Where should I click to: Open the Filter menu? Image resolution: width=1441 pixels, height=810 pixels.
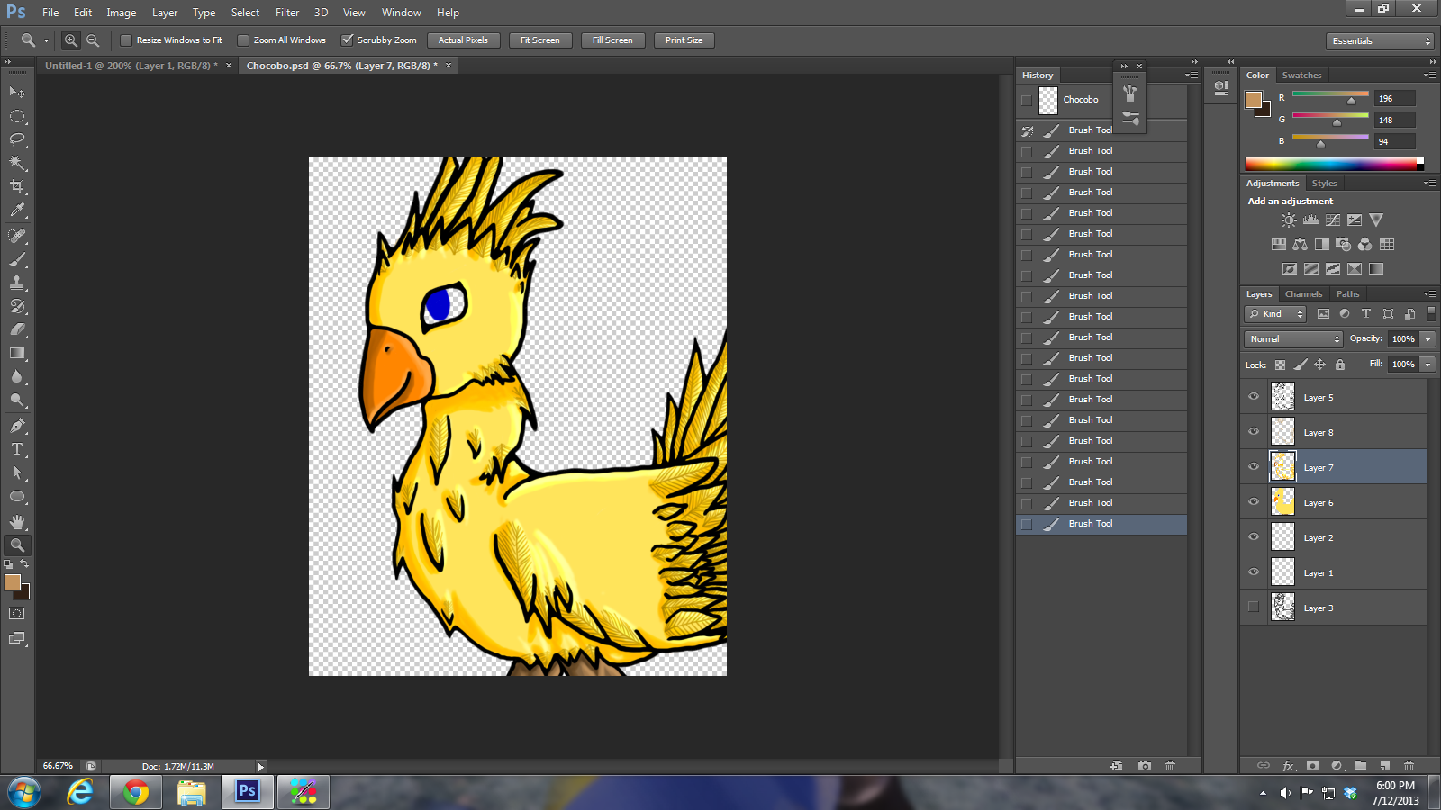pyautogui.click(x=287, y=13)
